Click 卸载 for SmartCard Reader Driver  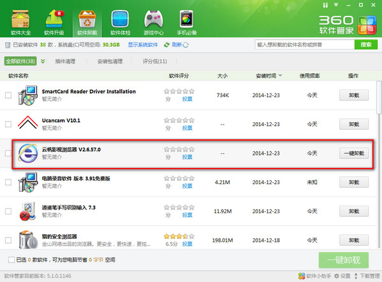[x=354, y=95]
